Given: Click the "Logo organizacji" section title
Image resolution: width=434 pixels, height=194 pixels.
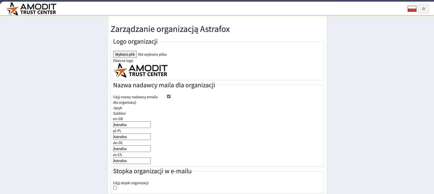Looking at the screenshot, I should click(135, 42).
